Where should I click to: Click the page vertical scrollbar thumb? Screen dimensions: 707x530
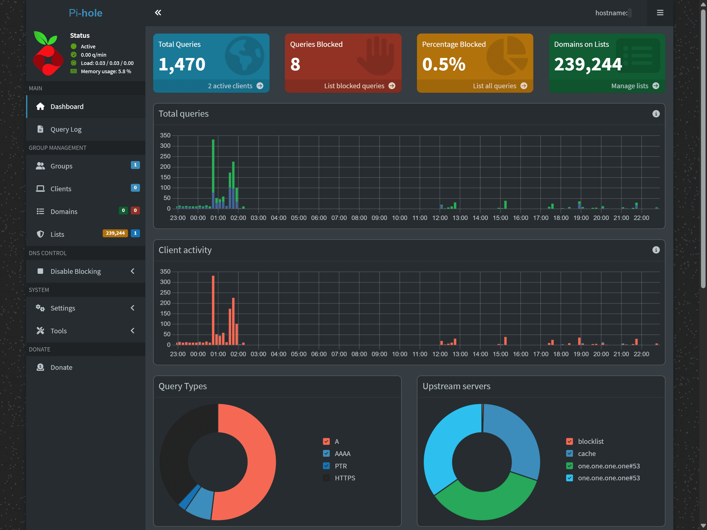coord(703,149)
